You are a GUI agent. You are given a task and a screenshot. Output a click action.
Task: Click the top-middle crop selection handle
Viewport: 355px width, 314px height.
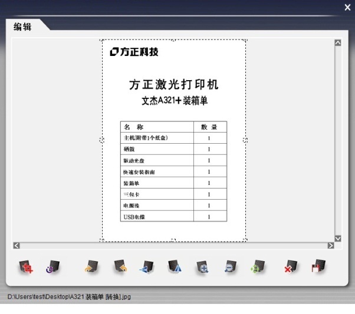(173, 40)
